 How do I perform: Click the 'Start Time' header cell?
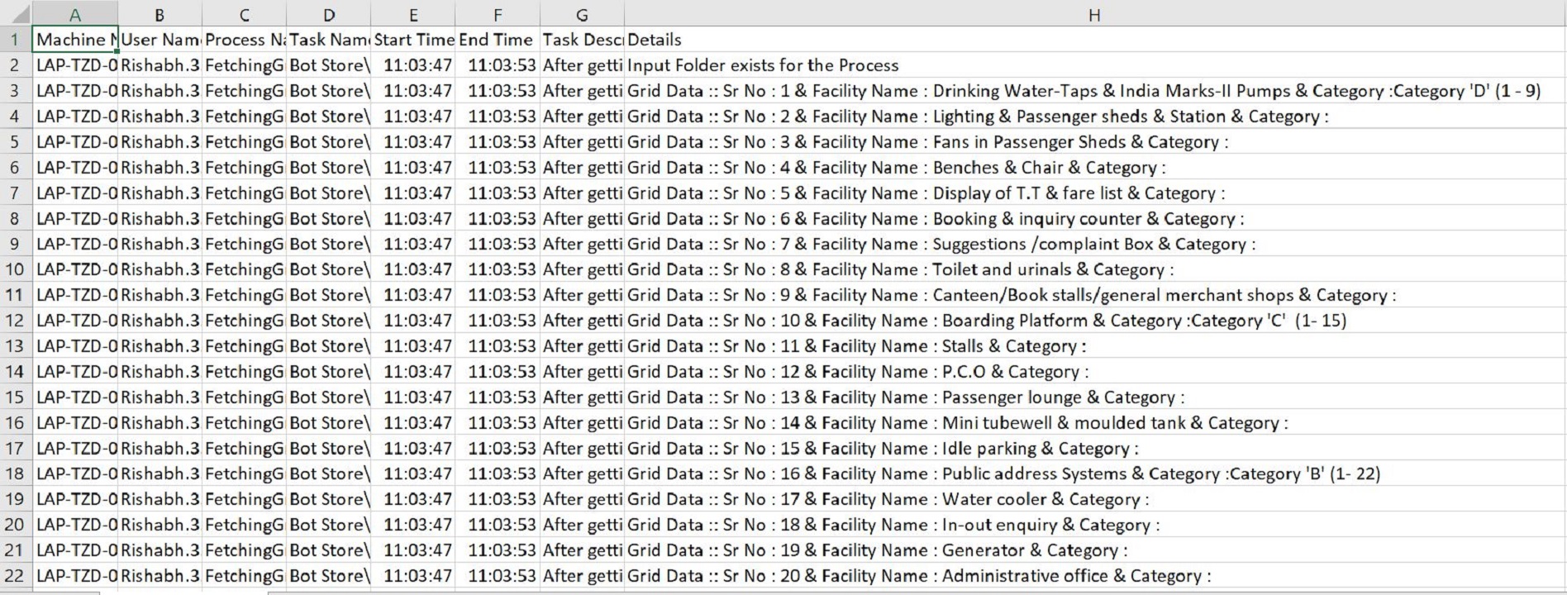pyautogui.click(x=413, y=40)
